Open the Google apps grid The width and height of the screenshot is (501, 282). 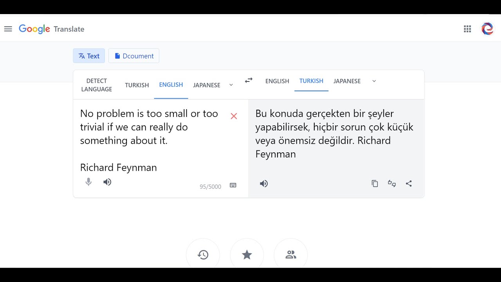tap(467, 29)
